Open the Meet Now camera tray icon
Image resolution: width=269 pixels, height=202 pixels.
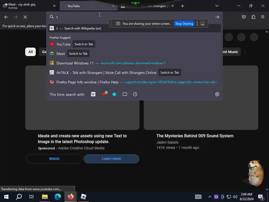click(x=223, y=197)
